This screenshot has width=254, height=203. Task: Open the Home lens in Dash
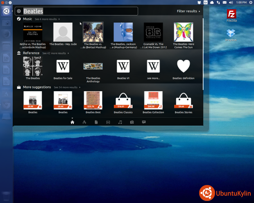pyautogui.click(x=72, y=122)
